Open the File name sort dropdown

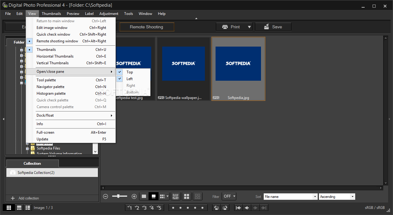coord(291,197)
